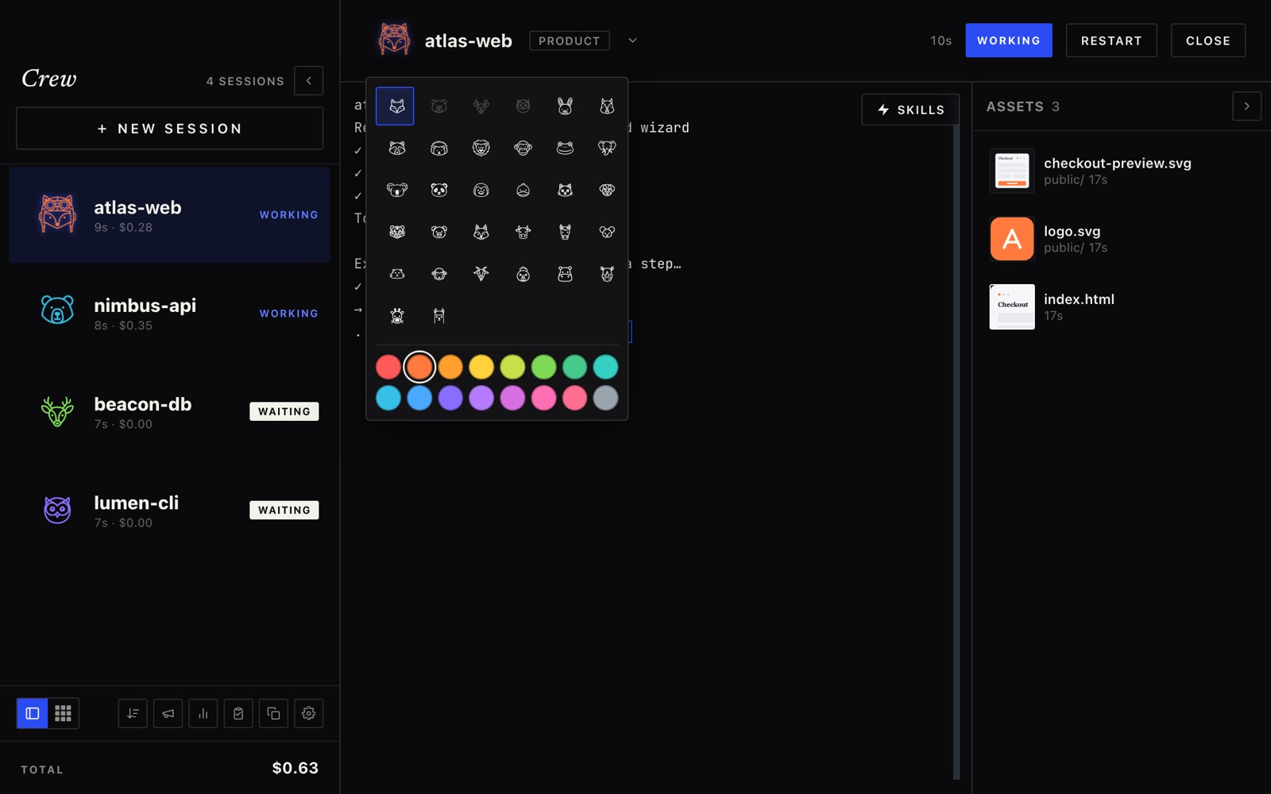The width and height of the screenshot is (1271, 794).
Task: Click the PRODUCT tag in header
Action: click(570, 40)
